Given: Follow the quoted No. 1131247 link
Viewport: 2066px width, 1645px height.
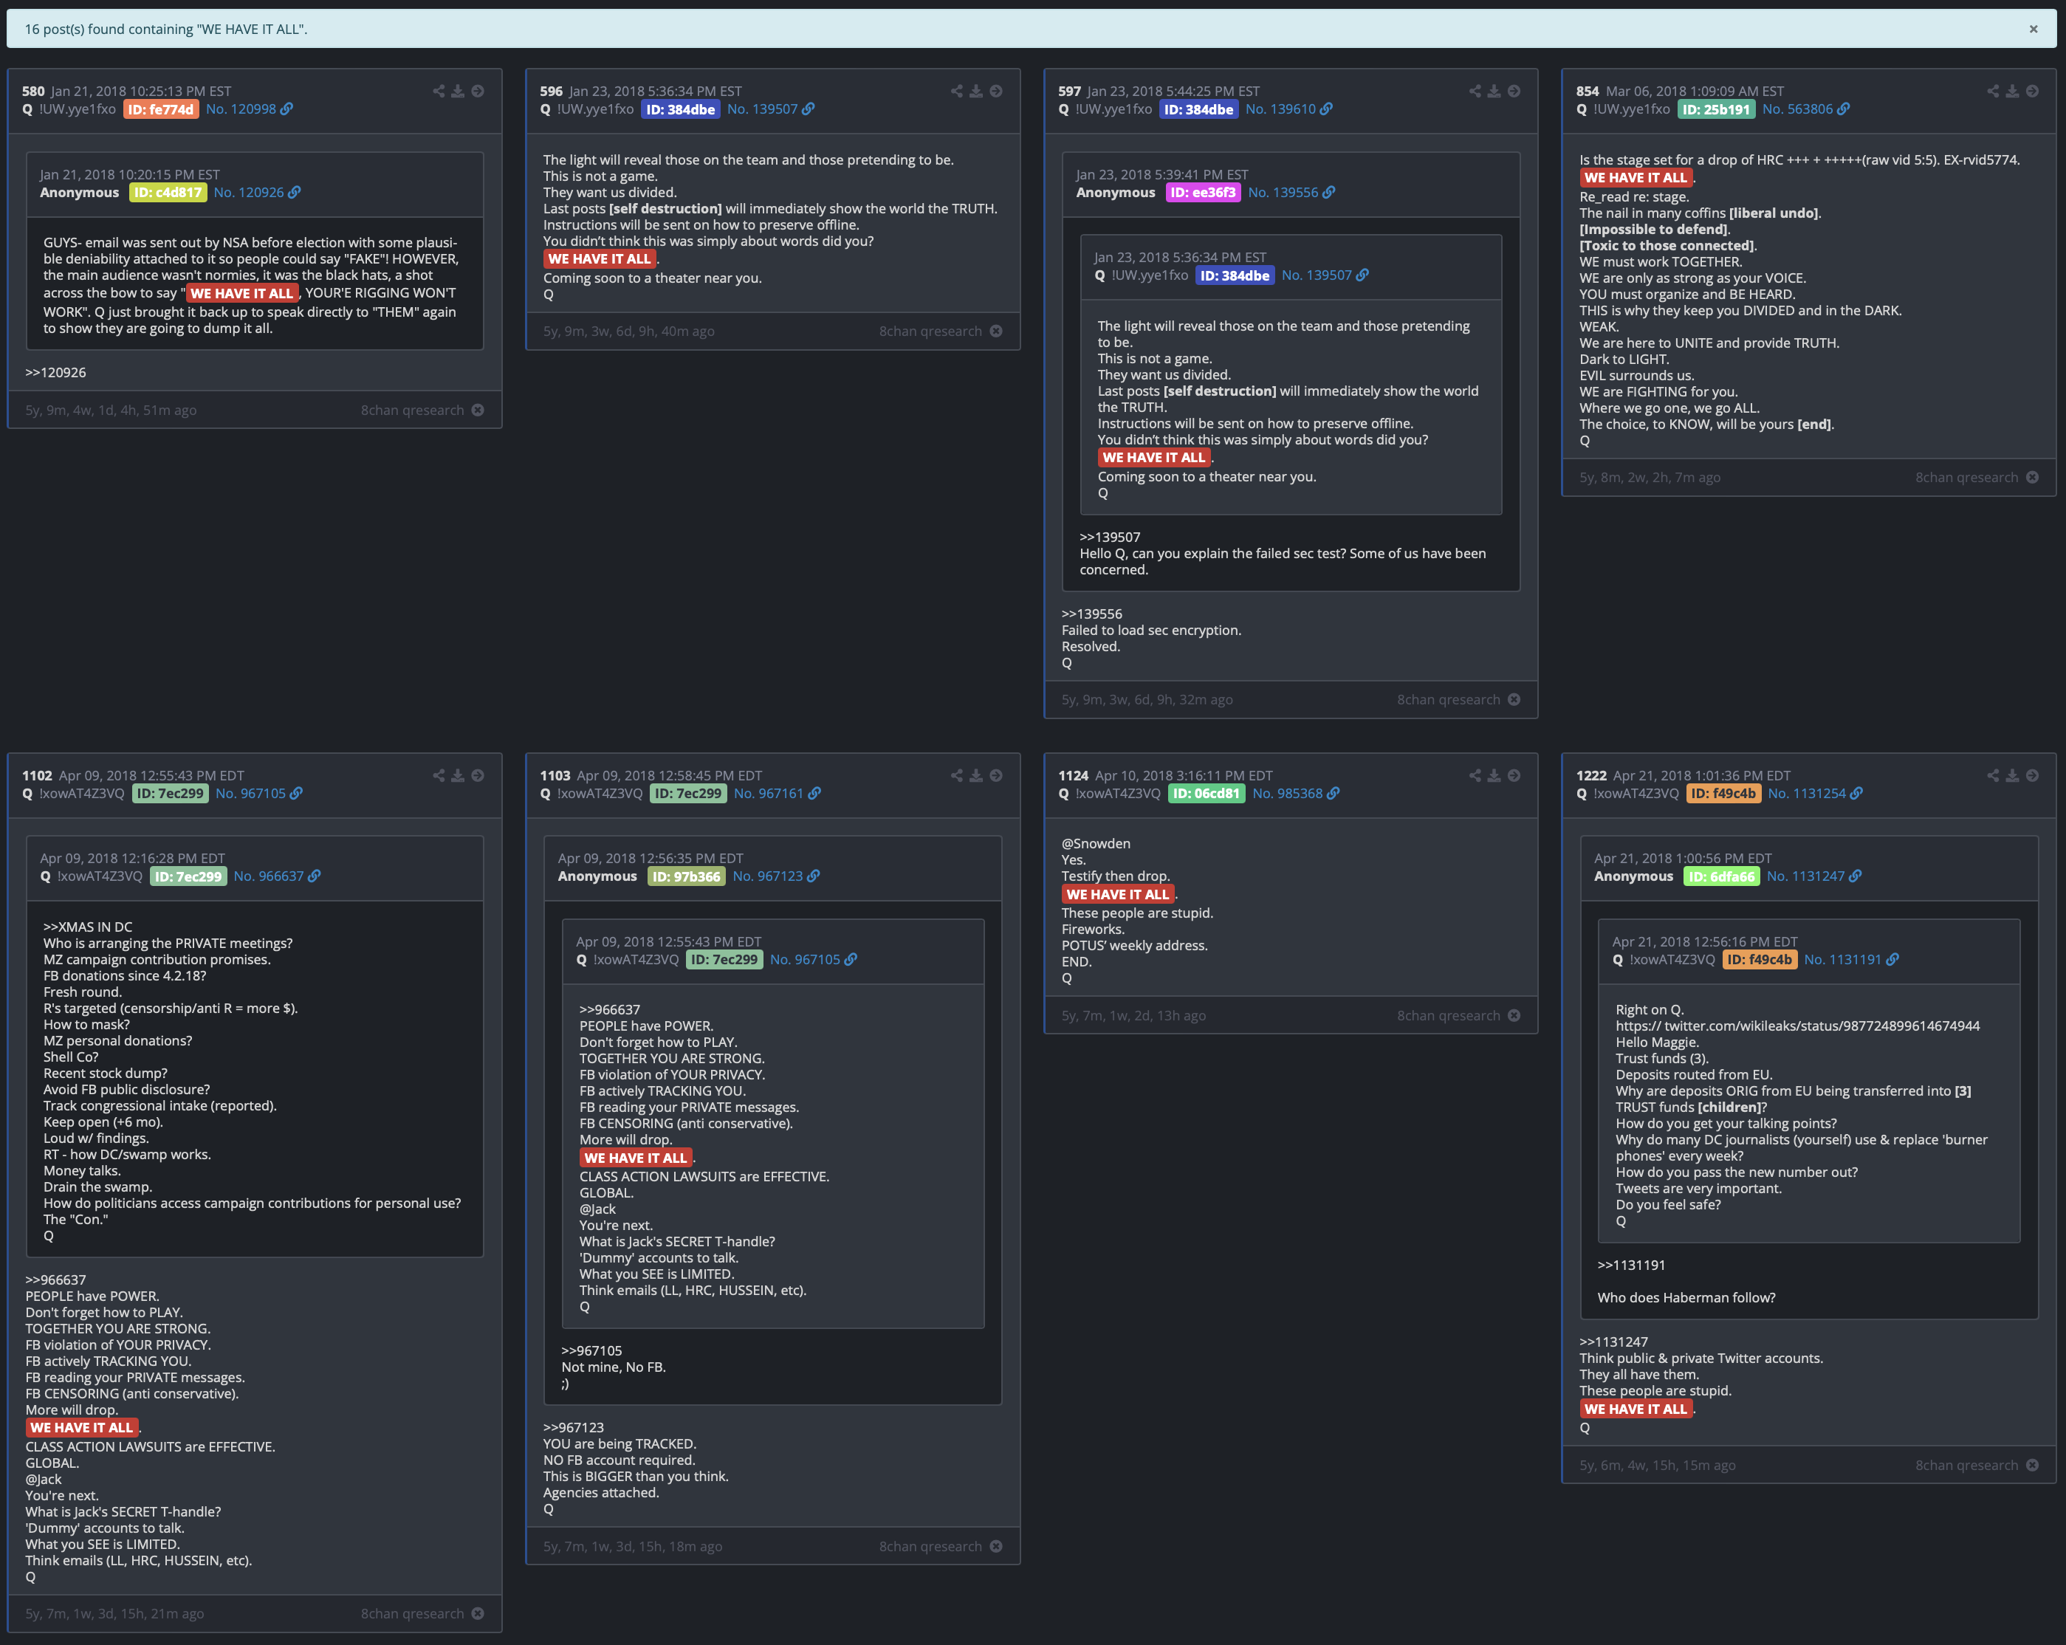Looking at the screenshot, I should 1814,876.
